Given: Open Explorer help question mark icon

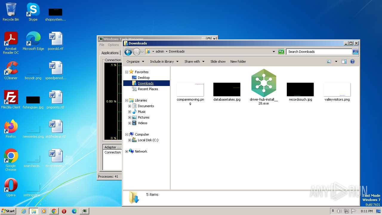Looking at the screenshot, I should coord(352,62).
